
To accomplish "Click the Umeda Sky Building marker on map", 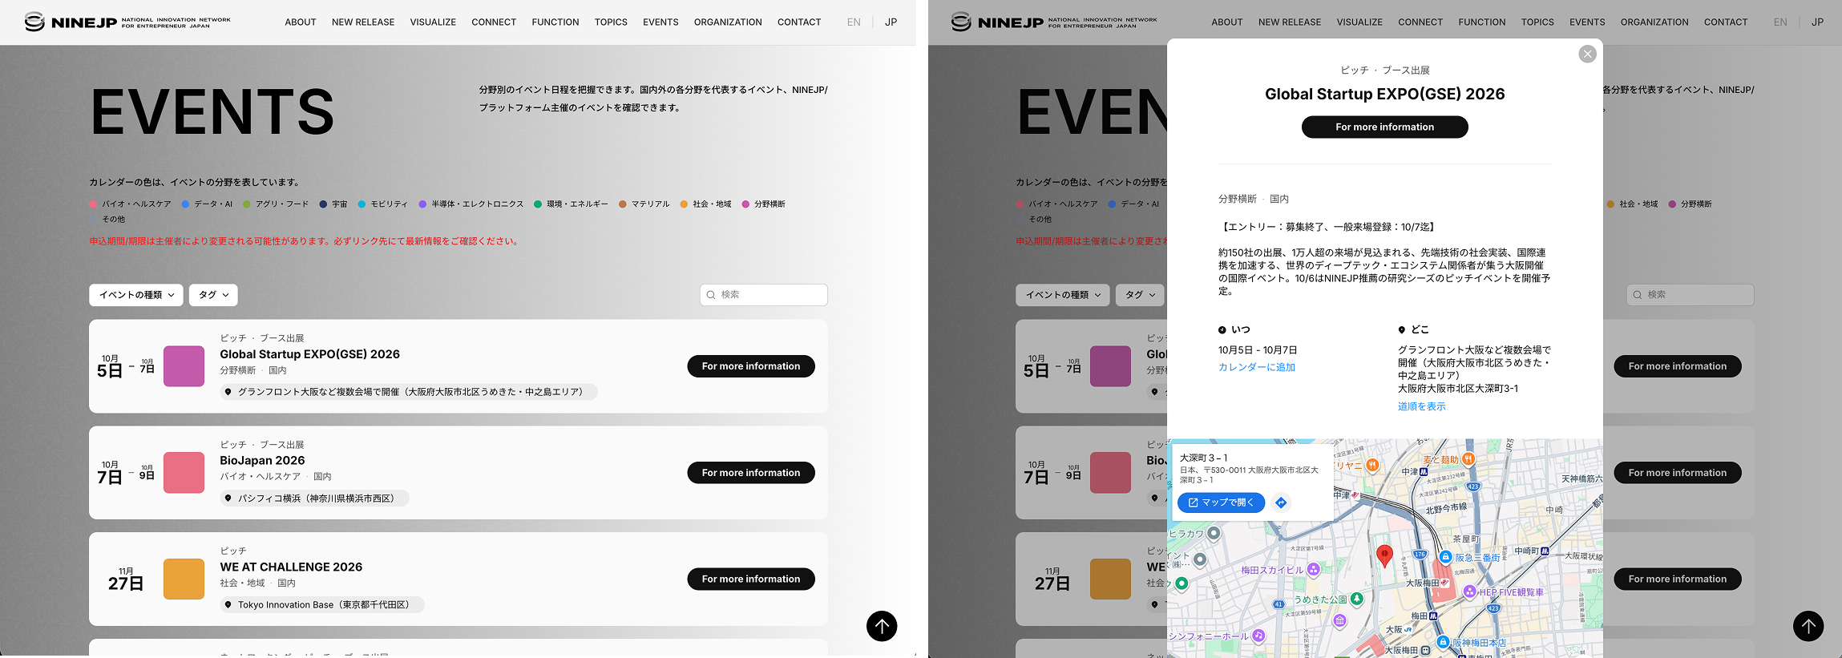I will pos(1313,570).
